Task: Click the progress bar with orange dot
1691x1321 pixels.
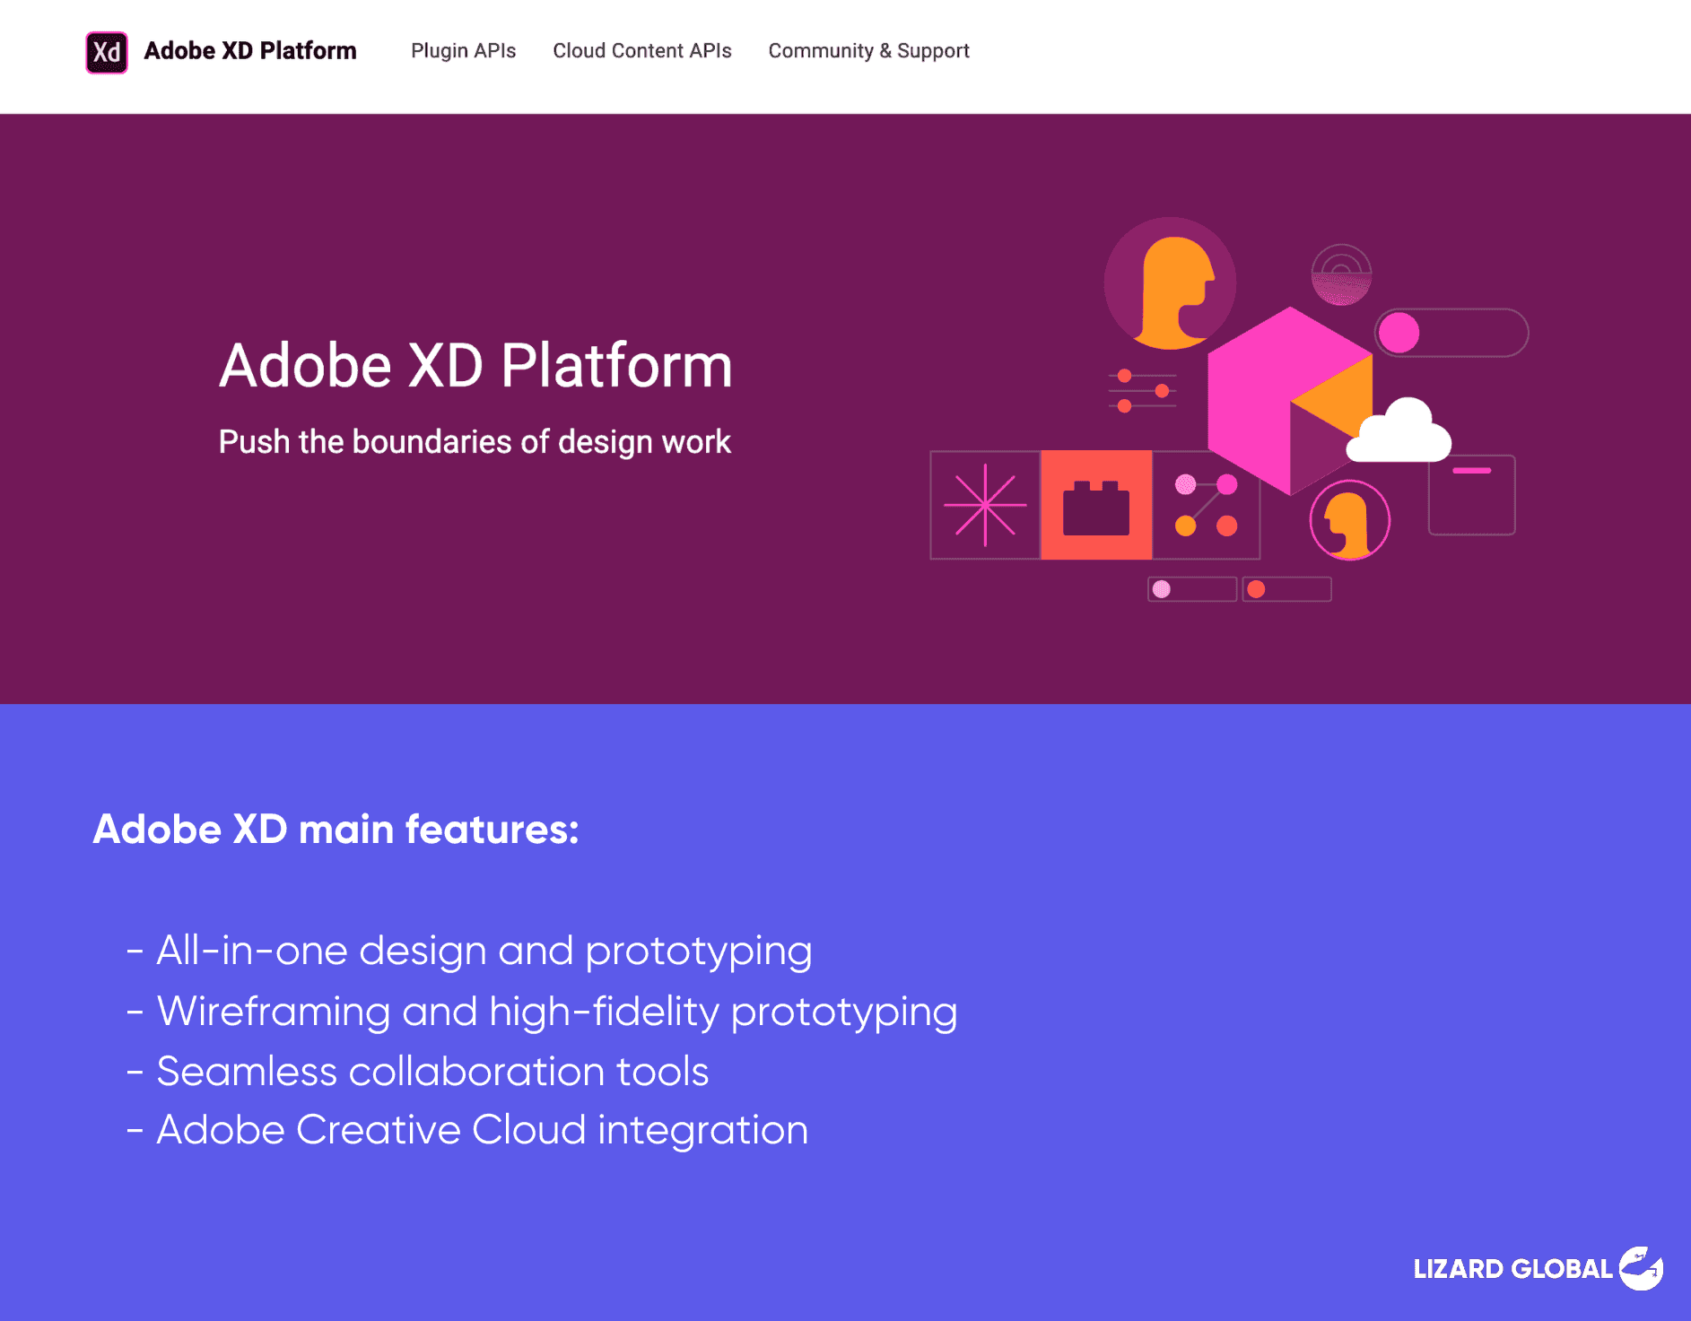Action: pos(1286,589)
